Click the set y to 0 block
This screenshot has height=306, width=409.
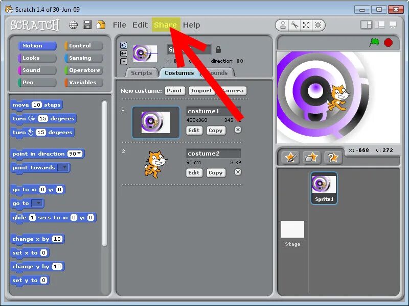(x=30, y=280)
